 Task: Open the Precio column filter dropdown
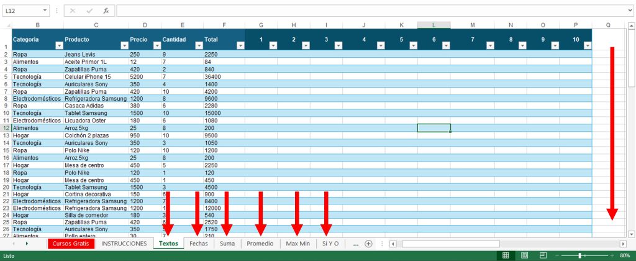156,45
